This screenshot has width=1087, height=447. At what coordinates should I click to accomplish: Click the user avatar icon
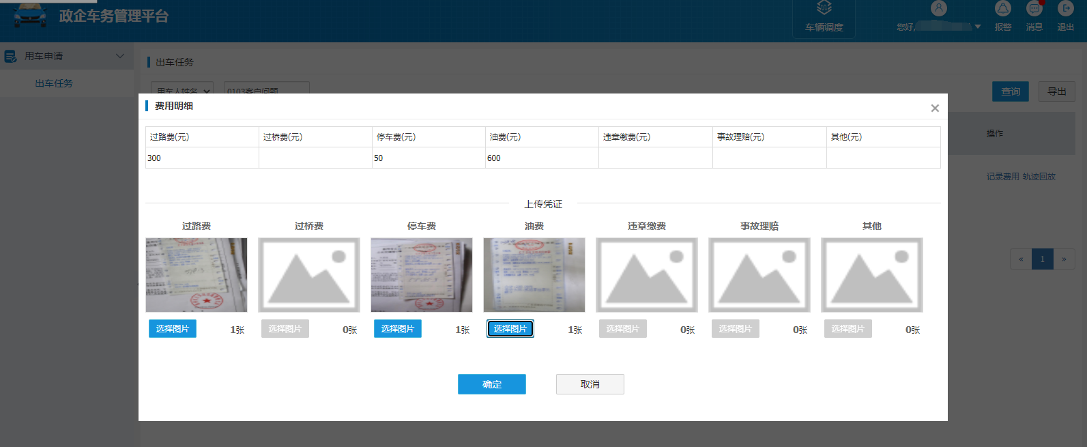pos(939,9)
